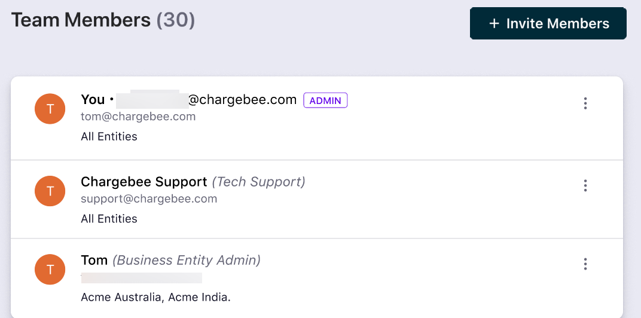641x318 pixels.
Task: Open the three-dot menu for Chargebee Support
Action: [585, 185]
